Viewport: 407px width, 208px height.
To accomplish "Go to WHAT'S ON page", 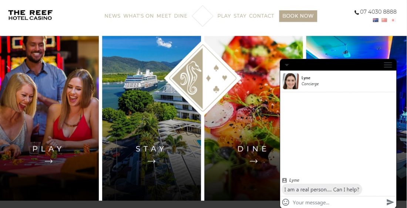I will (x=138, y=16).
